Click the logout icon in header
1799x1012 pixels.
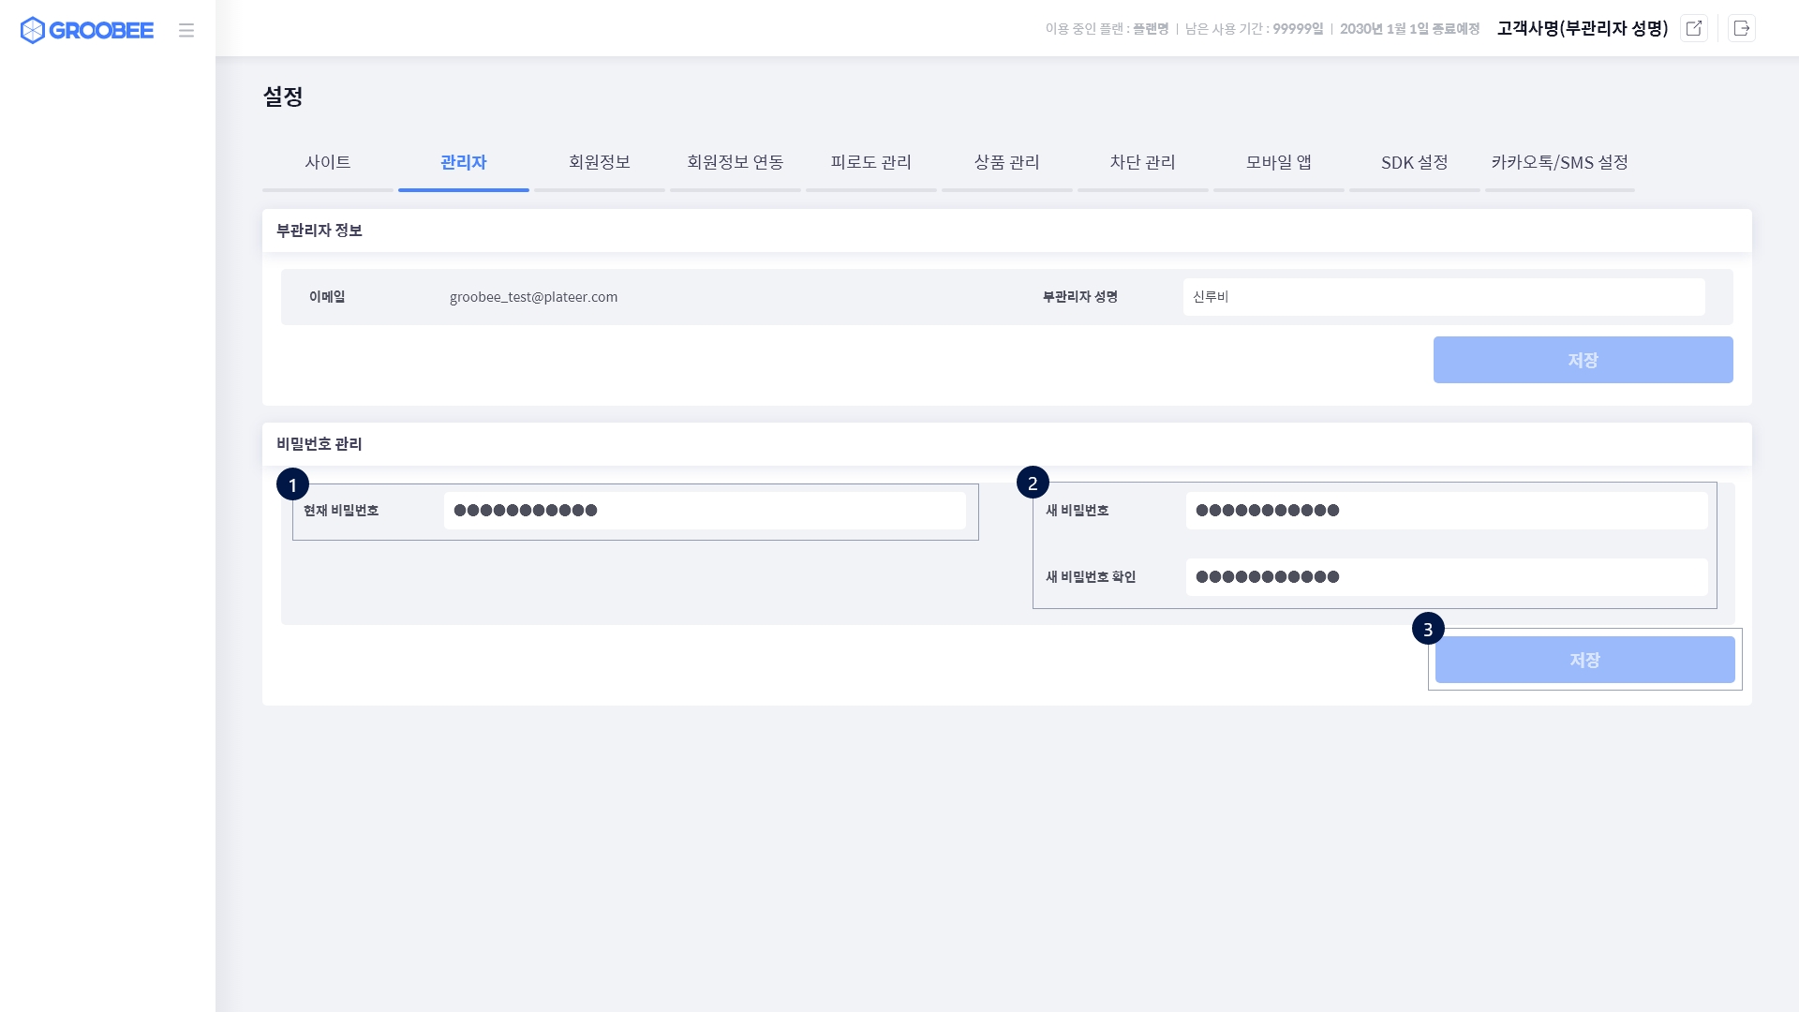pyautogui.click(x=1741, y=28)
